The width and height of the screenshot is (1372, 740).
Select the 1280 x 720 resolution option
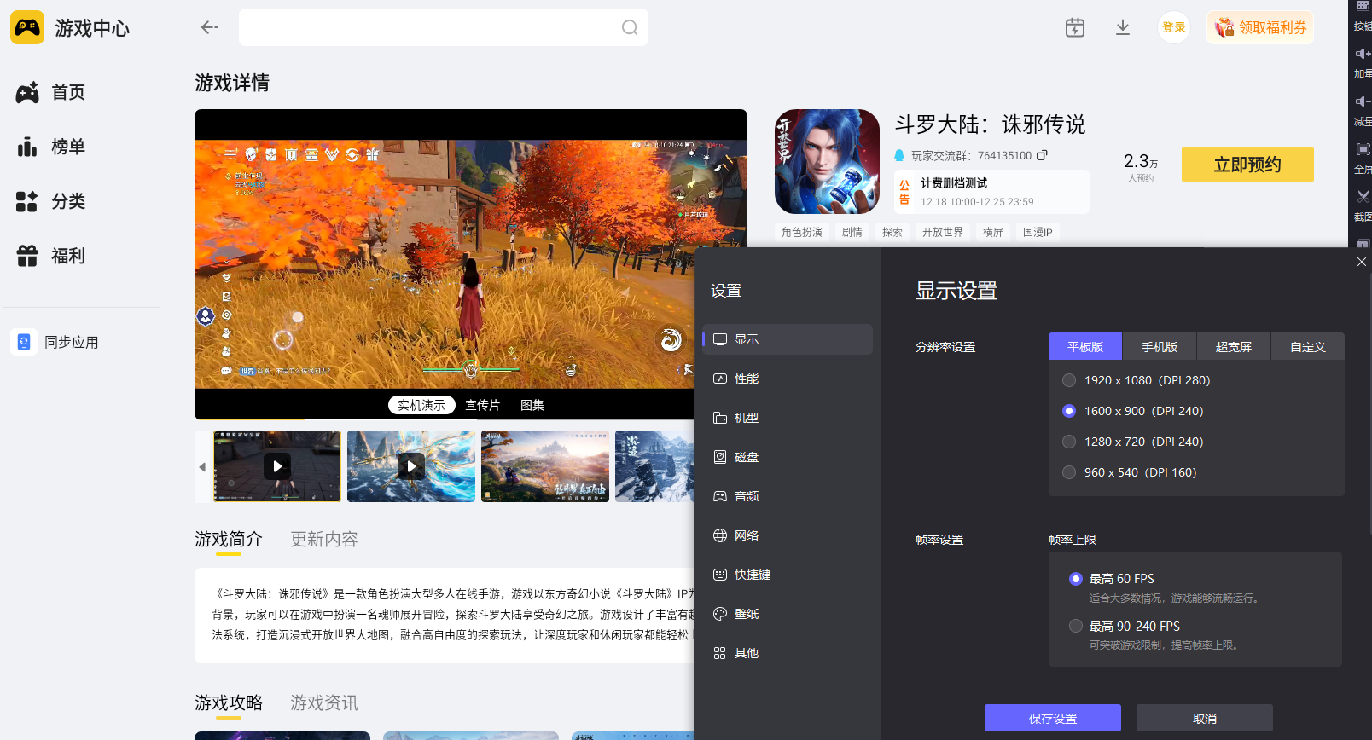[x=1069, y=442]
